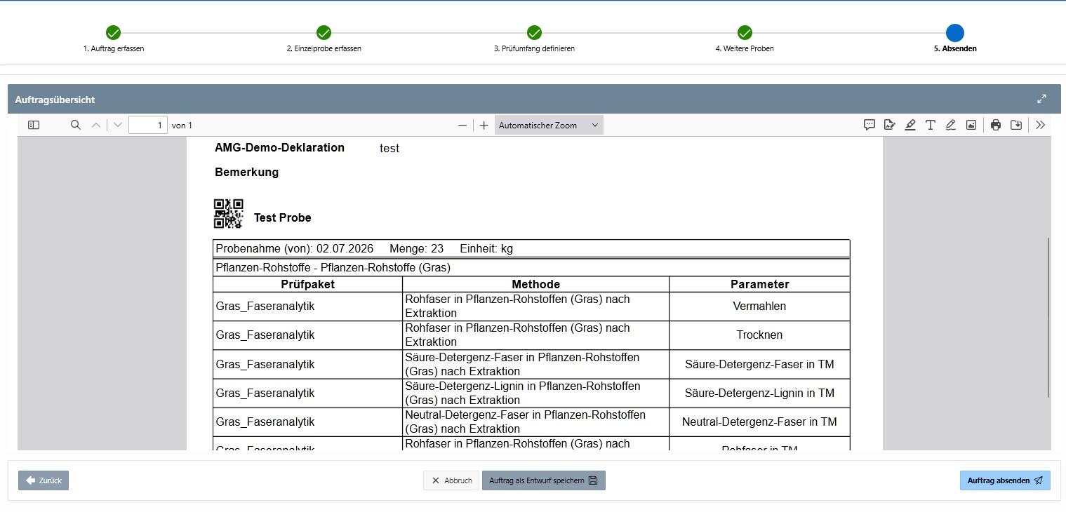Toggle the PDF viewer sidebar
The height and width of the screenshot is (512, 1066).
[34, 125]
